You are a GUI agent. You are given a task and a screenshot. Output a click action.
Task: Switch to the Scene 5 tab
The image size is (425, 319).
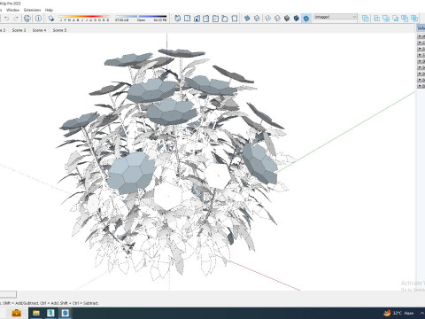click(x=59, y=30)
